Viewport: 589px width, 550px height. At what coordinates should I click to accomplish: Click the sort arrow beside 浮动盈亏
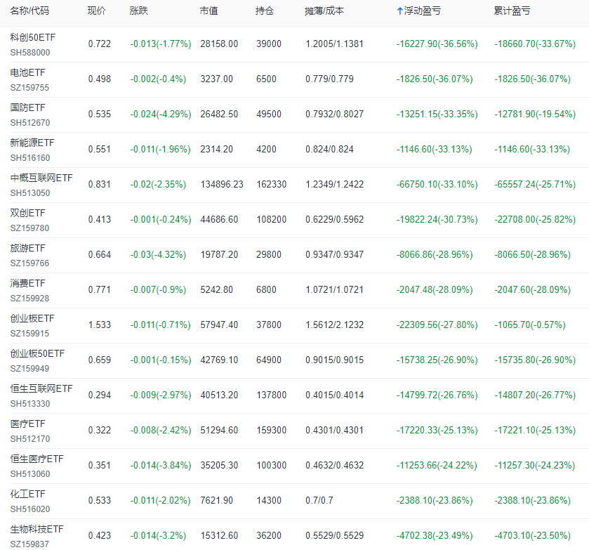[x=399, y=11]
